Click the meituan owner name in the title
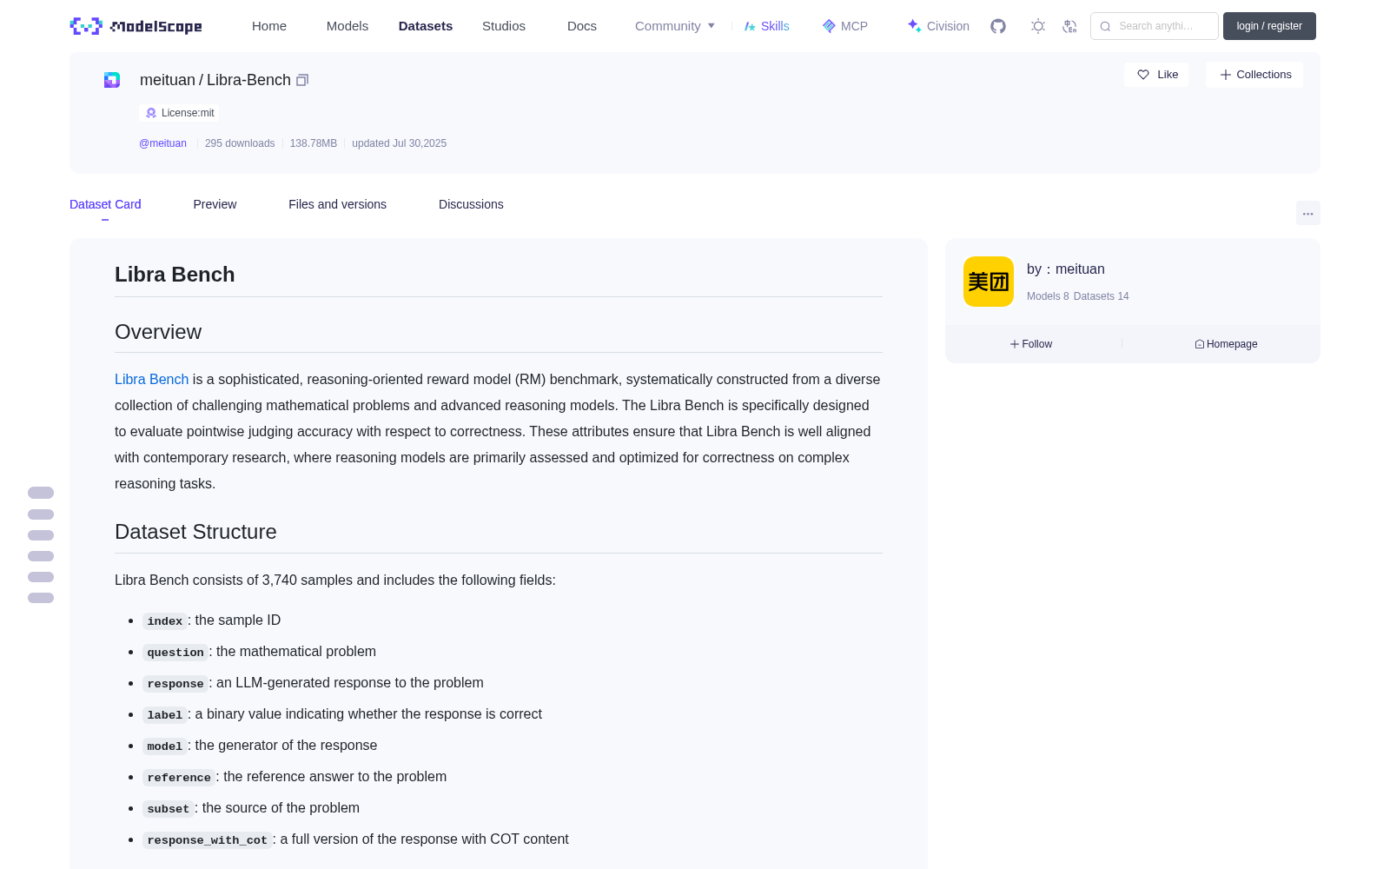This screenshot has height=869, width=1390. 168,80
